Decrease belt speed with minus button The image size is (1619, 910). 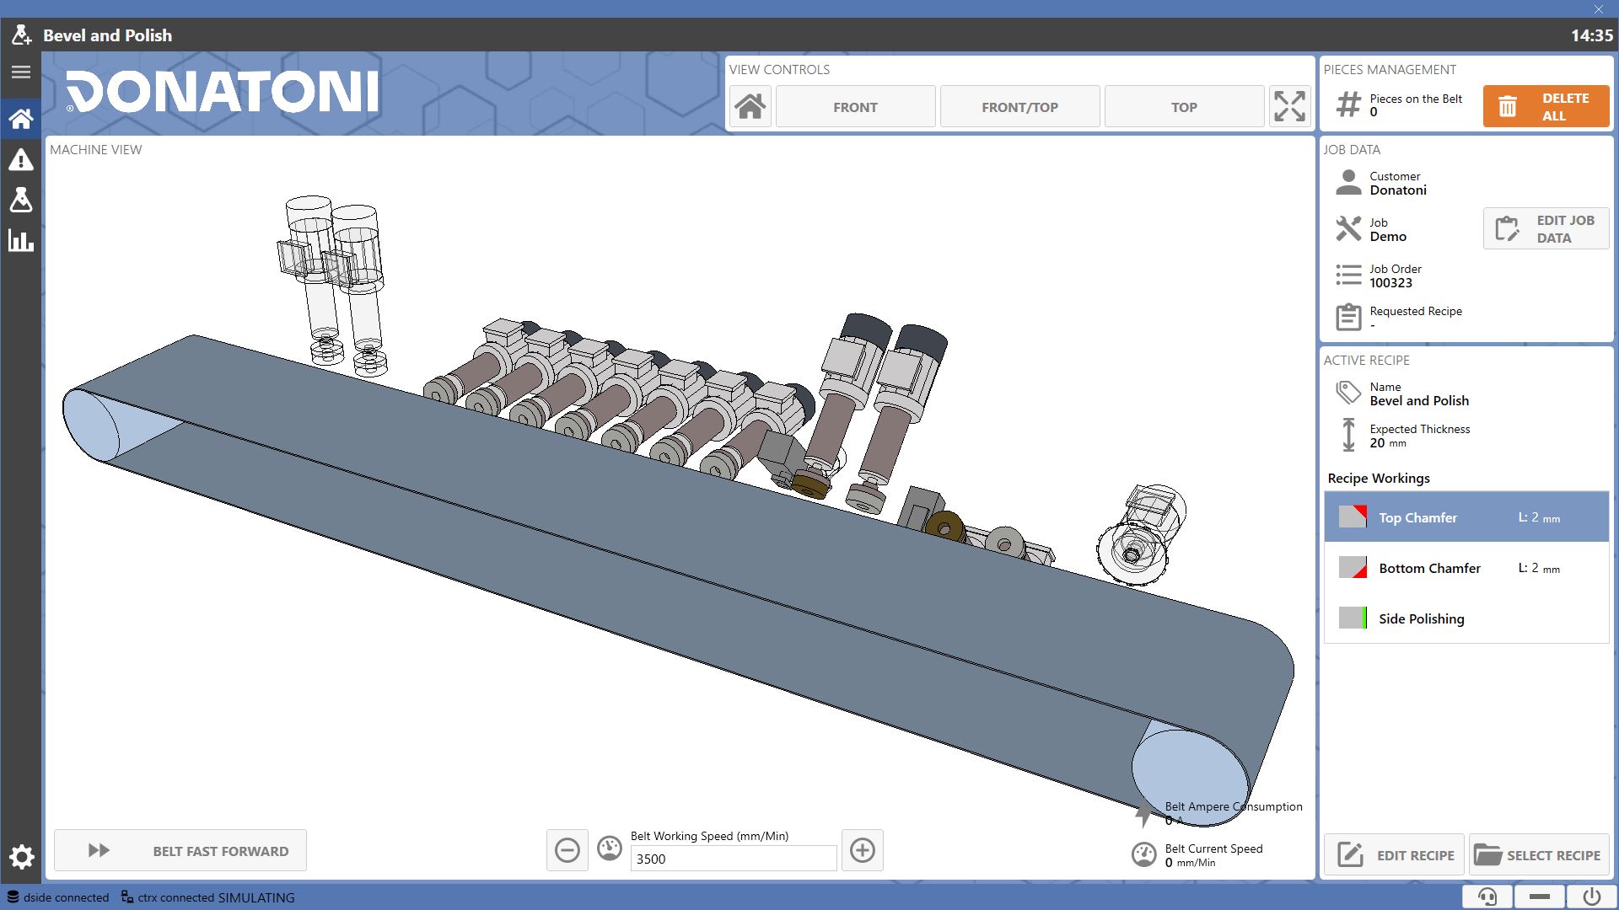[x=567, y=850]
